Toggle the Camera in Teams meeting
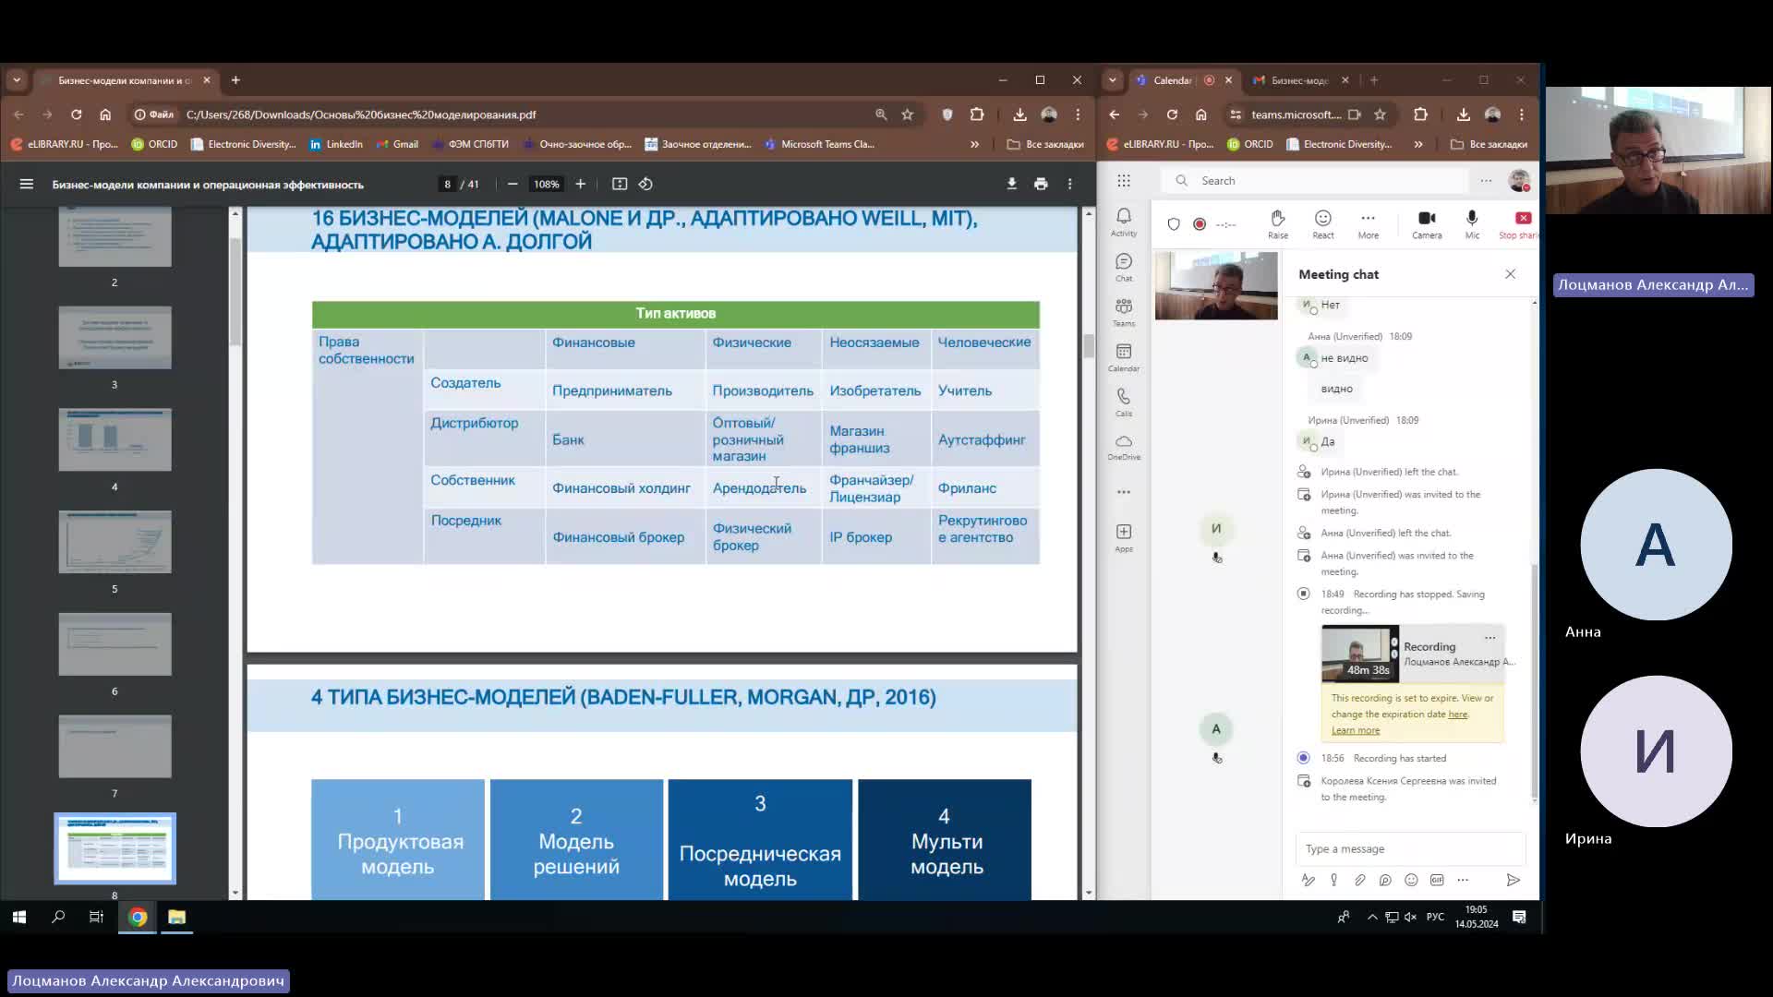The image size is (1773, 997). 1427,224
